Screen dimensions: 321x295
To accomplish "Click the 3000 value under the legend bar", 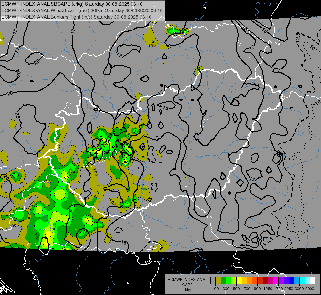I will (x=299, y=289).
